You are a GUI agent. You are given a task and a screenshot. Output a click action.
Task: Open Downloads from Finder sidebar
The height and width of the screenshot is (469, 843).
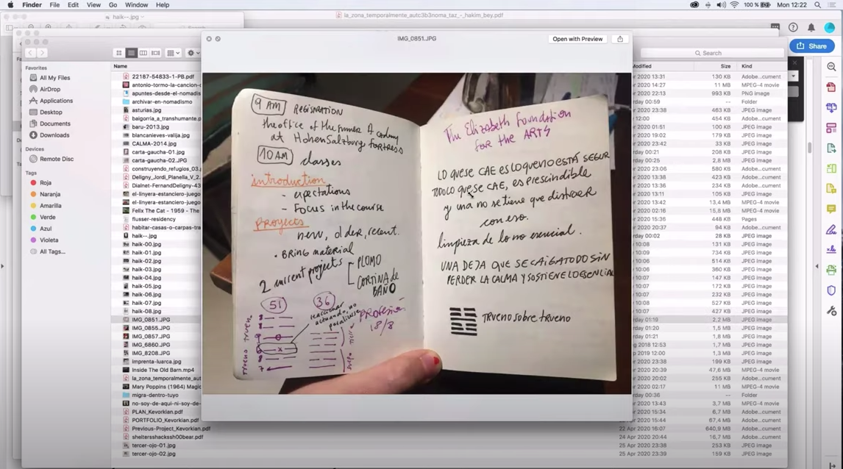point(54,135)
